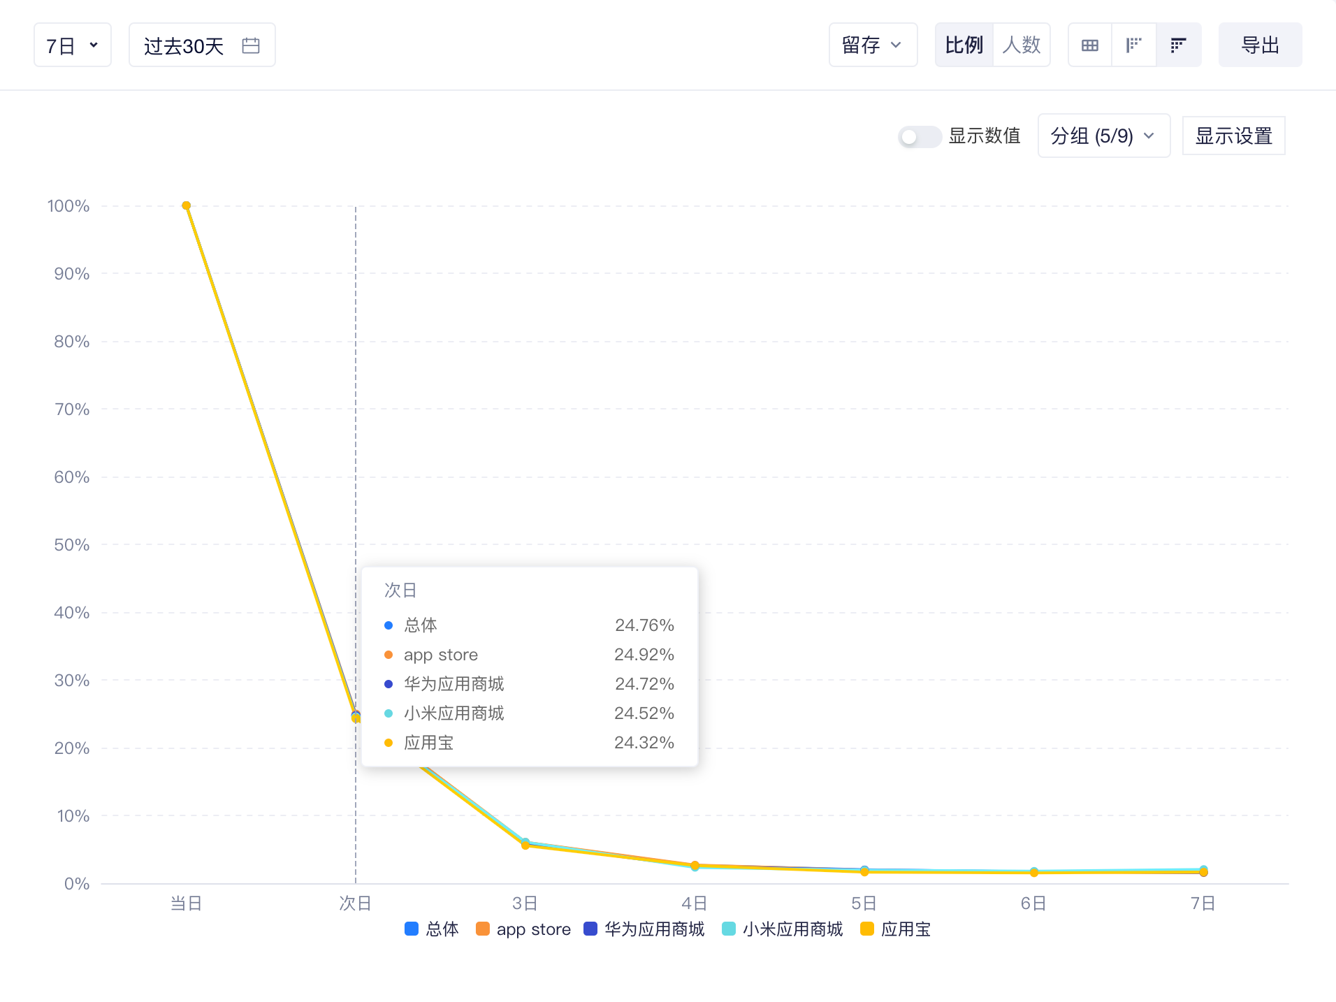The image size is (1336, 1002).
Task: Select the vertical bar chart view icon
Action: pyautogui.click(x=1133, y=45)
